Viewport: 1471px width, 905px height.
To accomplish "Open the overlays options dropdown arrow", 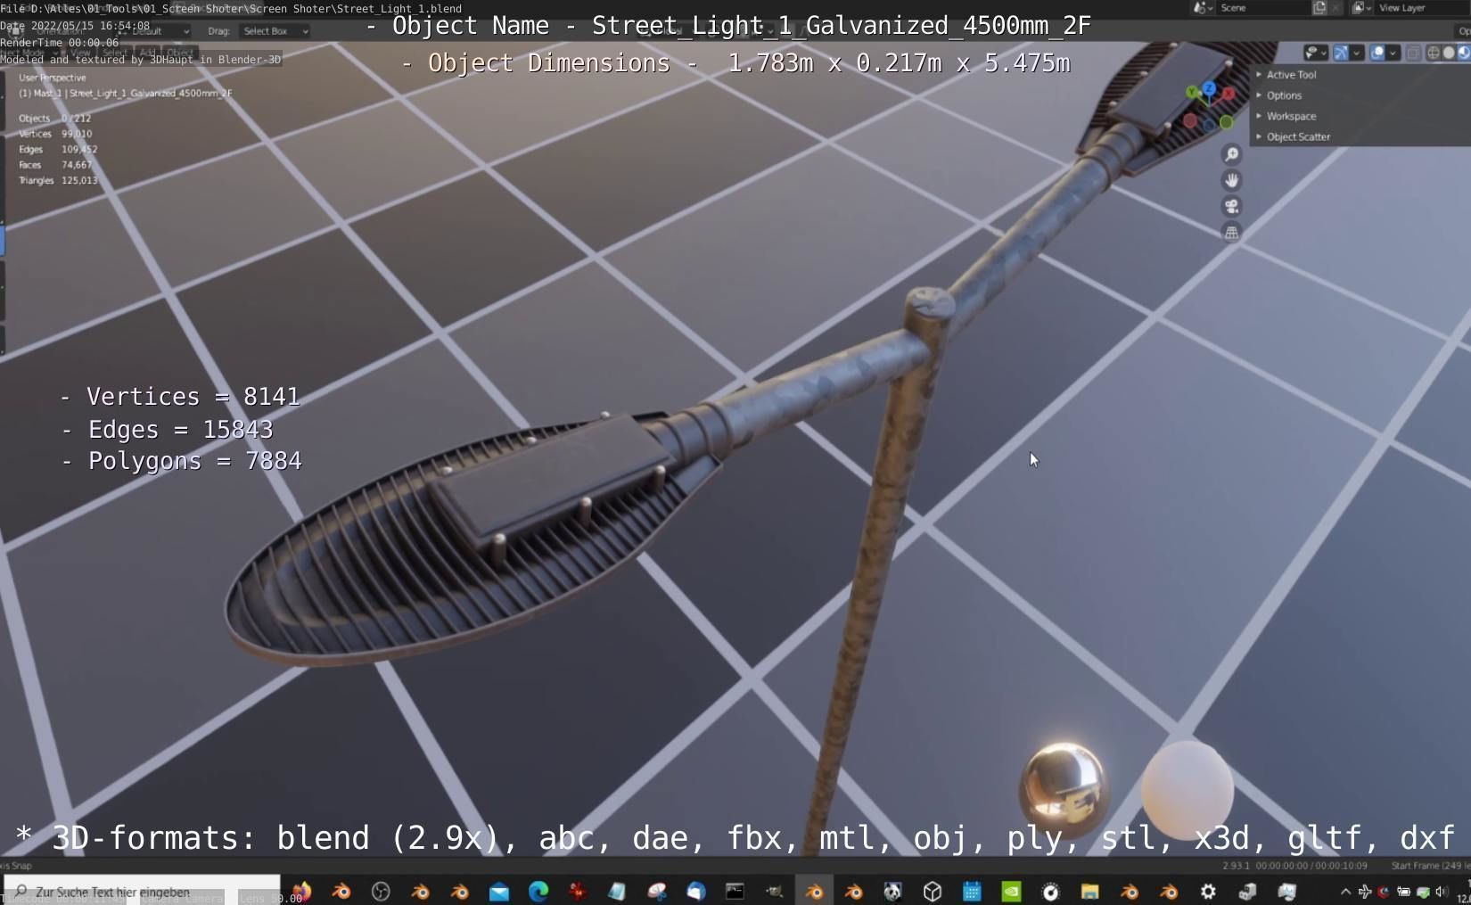I will coord(1393,53).
